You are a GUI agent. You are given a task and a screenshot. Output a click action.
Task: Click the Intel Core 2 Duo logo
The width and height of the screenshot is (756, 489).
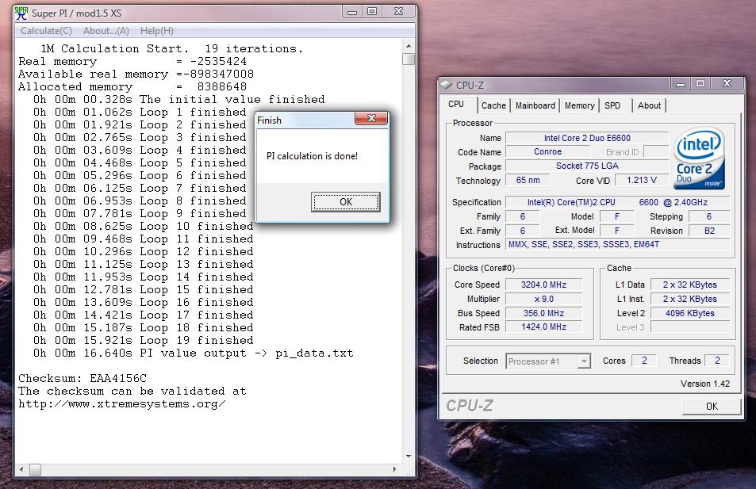[x=699, y=158]
